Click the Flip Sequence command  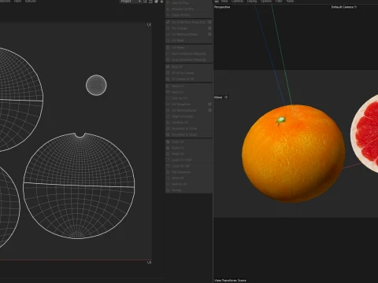[x=188, y=172]
